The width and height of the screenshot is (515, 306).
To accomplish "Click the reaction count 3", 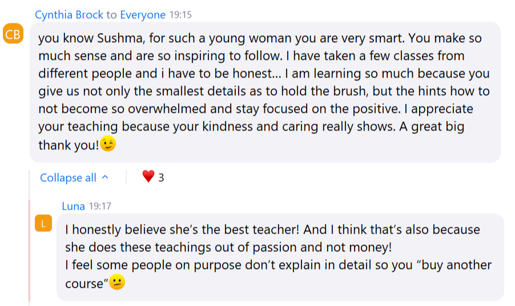I will click(x=161, y=178).
